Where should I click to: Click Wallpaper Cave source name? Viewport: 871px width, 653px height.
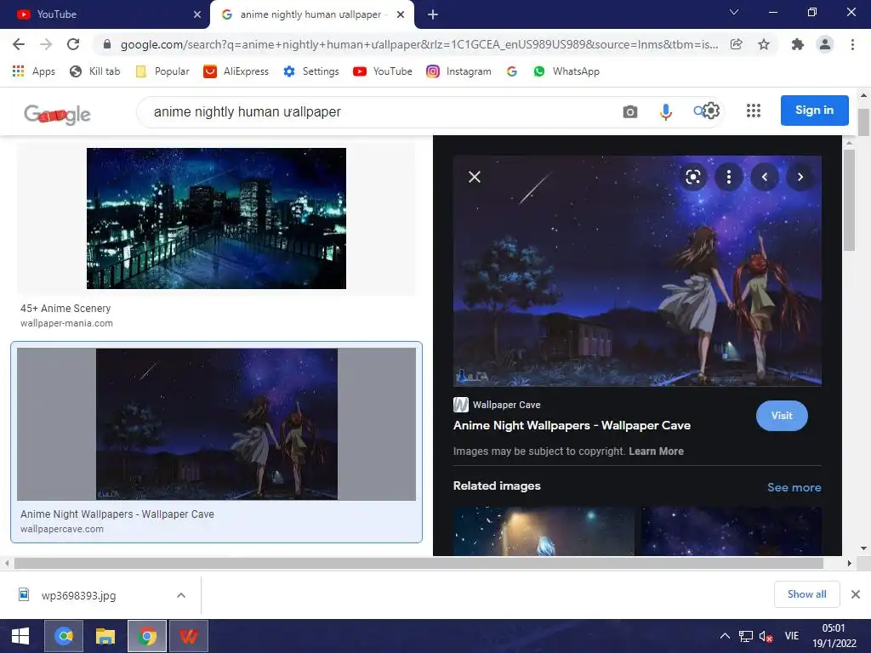click(x=506, y=405)
